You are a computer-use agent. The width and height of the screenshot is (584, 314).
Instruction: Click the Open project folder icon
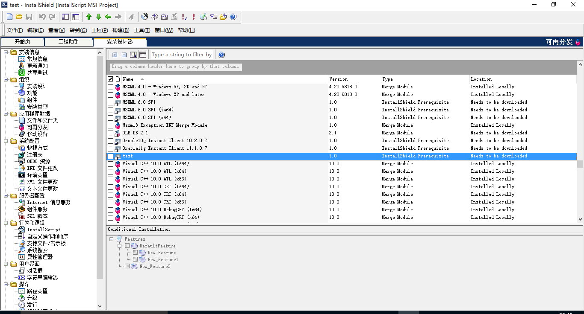[19, 17]
